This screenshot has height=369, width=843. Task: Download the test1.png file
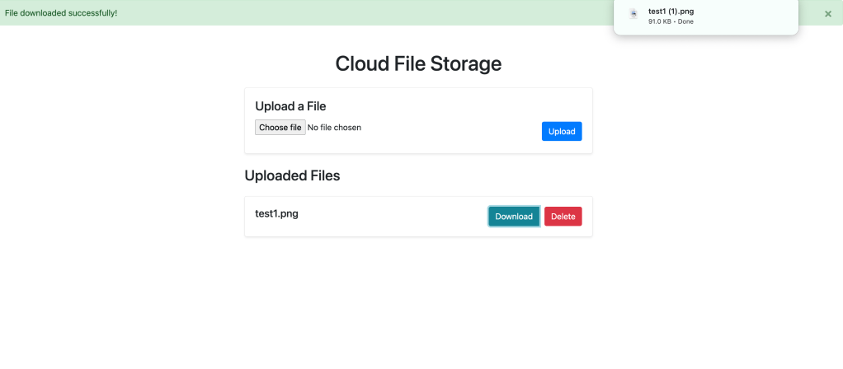[x=513, y=217]
